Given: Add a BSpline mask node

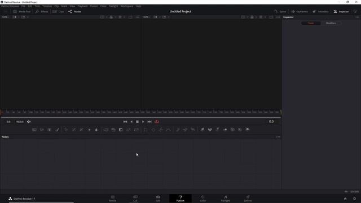Looking at the screenshot, I should pos(168,130).
